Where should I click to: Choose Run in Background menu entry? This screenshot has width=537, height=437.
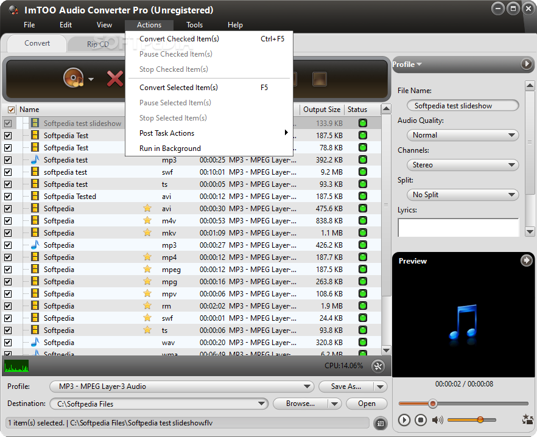pyautogui.click(x=209, y=149)
